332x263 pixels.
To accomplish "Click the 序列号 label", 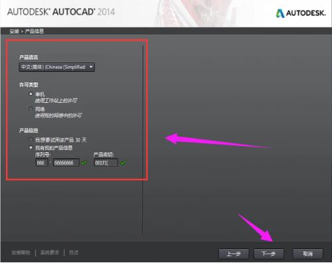I will click(x=43, y=154).
